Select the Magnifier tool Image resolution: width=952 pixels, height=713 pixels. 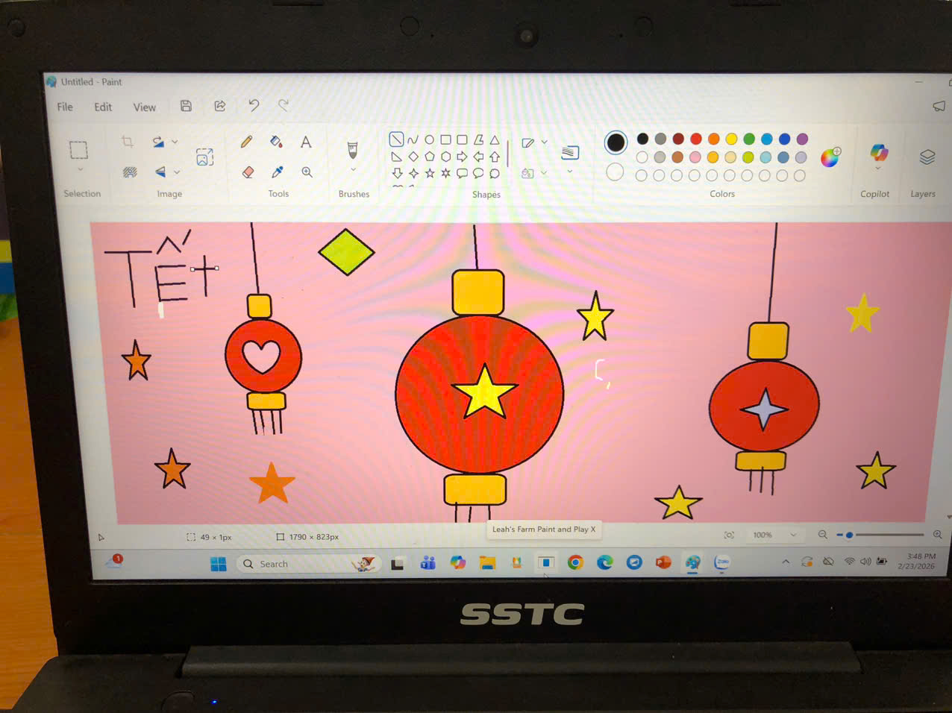(x=307, y=172)
